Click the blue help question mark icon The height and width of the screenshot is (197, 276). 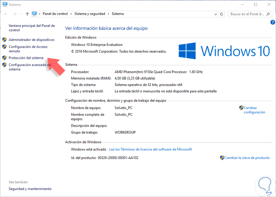pos(273,22)
